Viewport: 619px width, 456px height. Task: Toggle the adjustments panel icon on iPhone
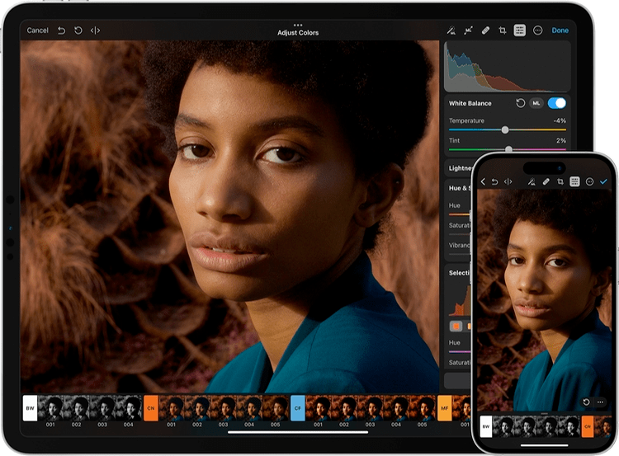[x=574, y=181]
